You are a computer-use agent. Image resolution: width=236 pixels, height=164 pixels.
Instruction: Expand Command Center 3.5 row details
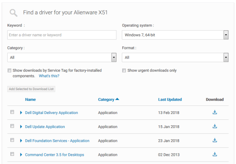tap(21, 155)
